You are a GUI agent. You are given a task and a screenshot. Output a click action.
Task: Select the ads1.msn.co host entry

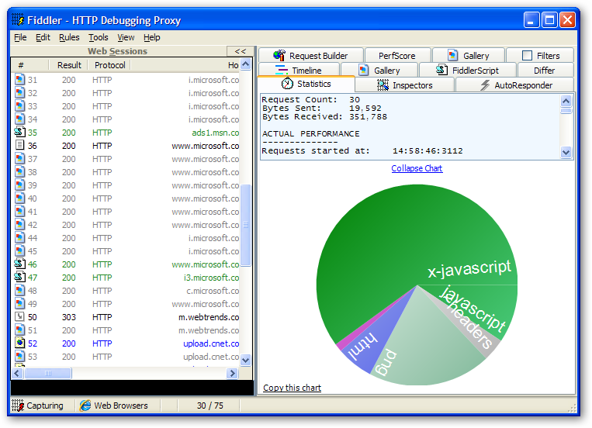pyautogui.click(x=215, y=133)
